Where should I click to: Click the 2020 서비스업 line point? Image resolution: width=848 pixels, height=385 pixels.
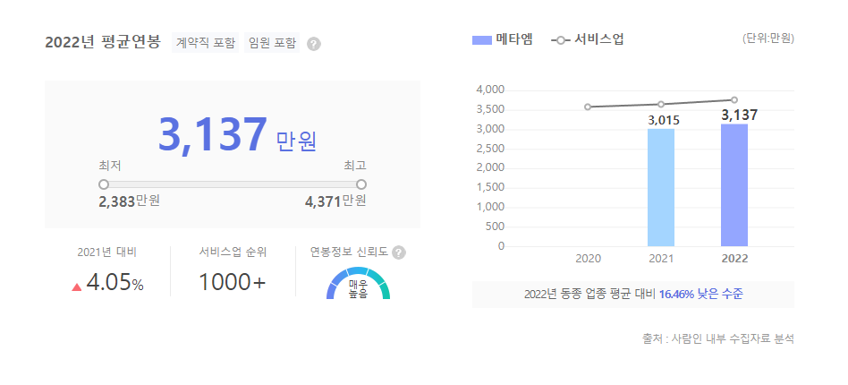point(588,107)
